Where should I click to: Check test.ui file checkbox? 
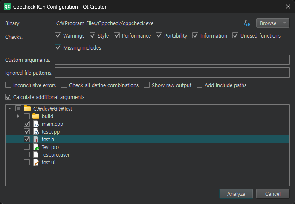27,162
